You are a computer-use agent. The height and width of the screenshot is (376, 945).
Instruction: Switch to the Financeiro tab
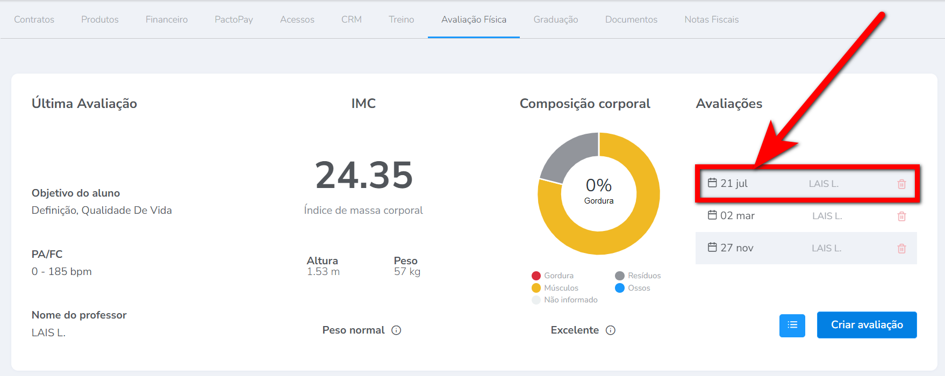[167, 19]
